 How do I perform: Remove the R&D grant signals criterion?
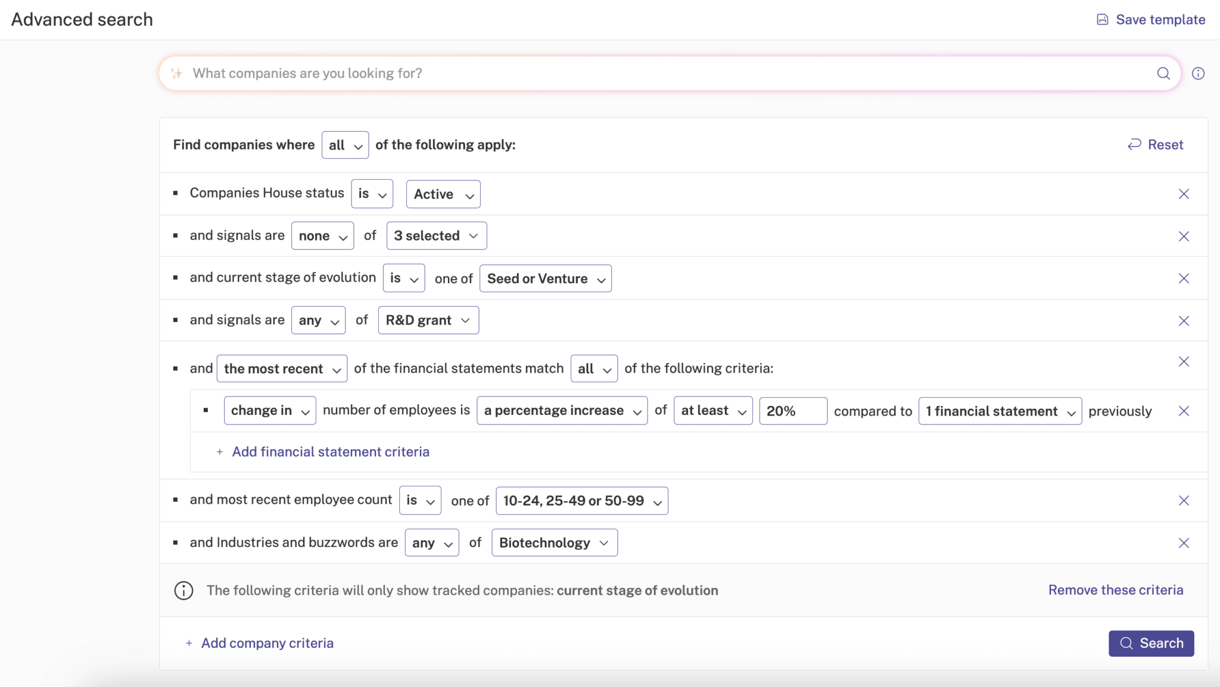[x=1184, y=321]
